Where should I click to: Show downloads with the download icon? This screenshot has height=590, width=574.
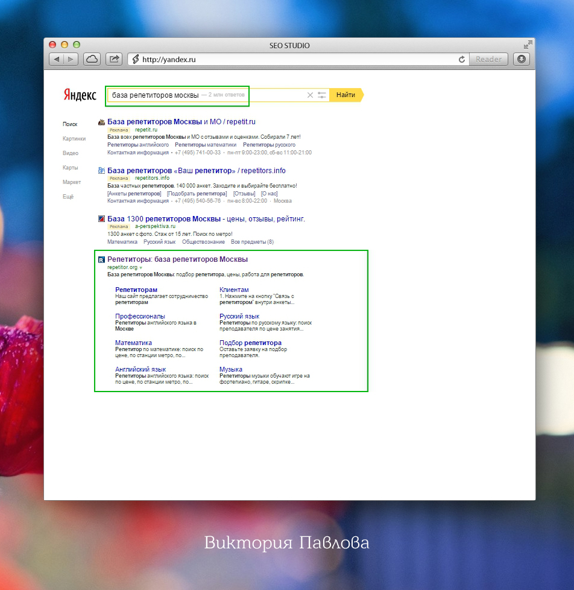[522, 59]
